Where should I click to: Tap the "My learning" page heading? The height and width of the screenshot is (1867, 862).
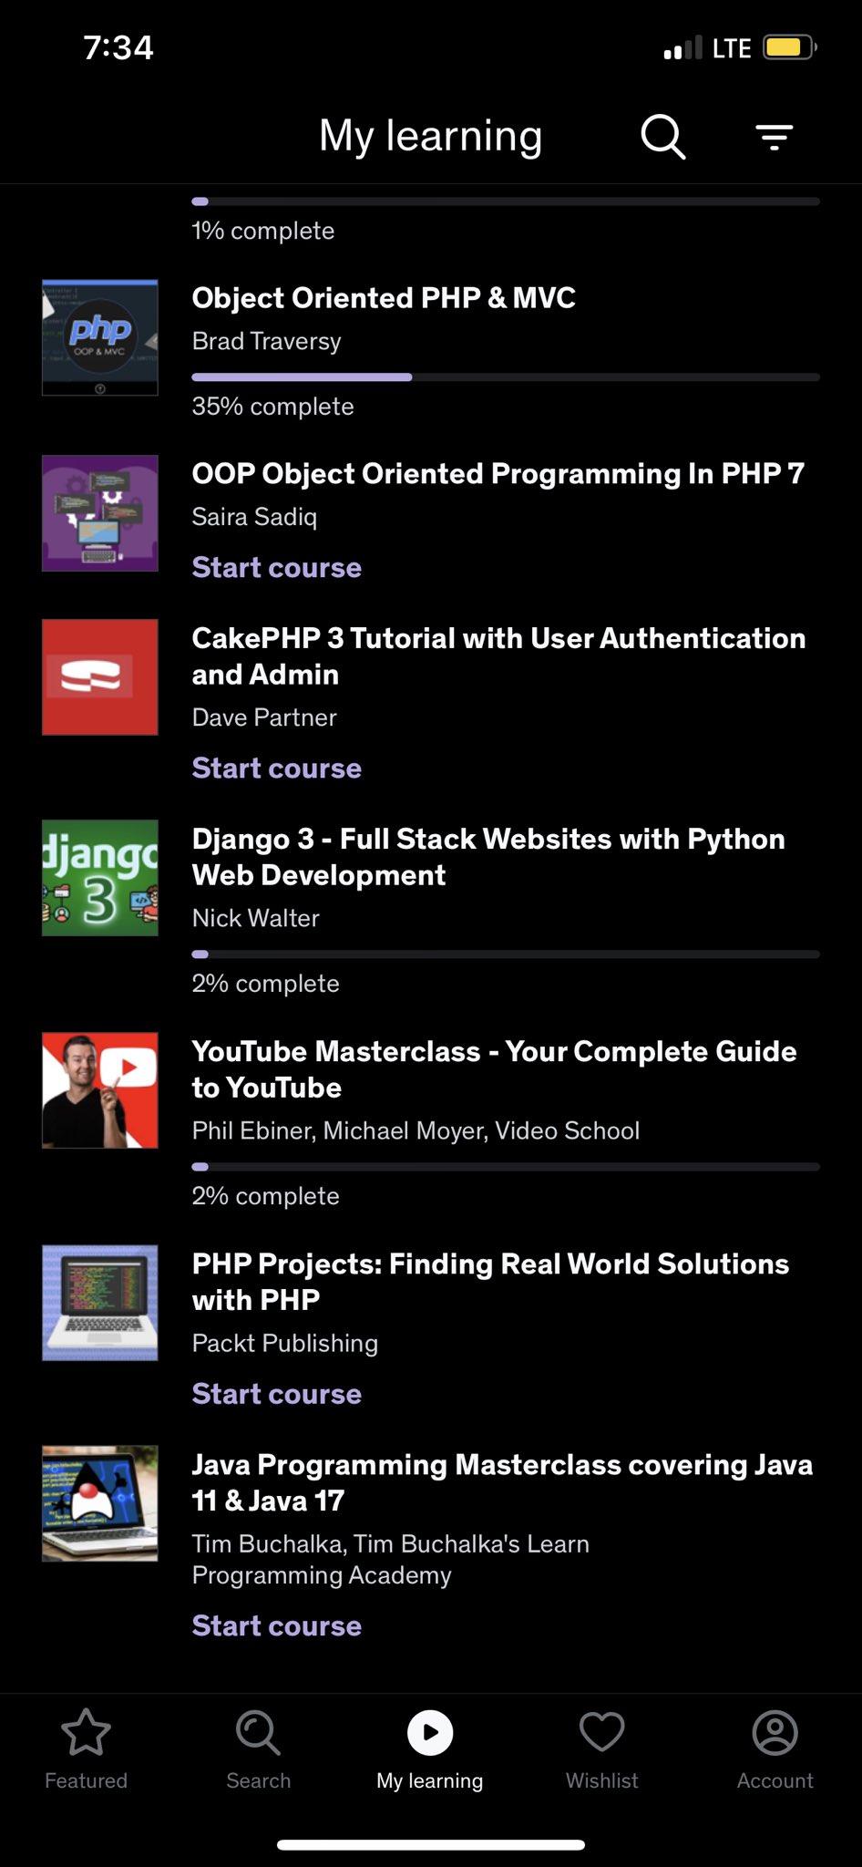pos(431,137)
